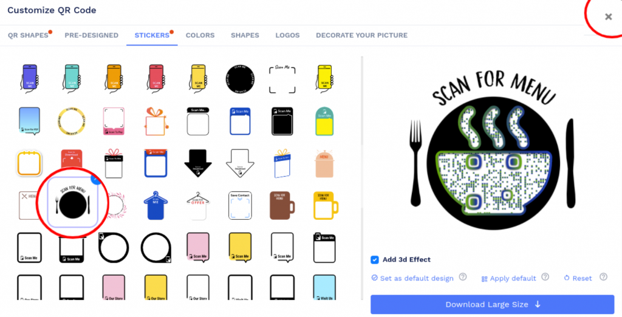
Task: Pick the orange gift box sticker
Action: coord(156,121)
